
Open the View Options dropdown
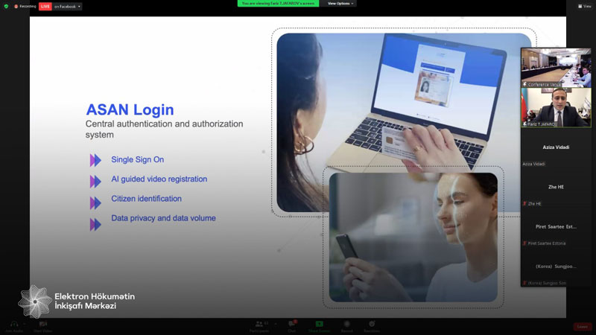(340, 4)
